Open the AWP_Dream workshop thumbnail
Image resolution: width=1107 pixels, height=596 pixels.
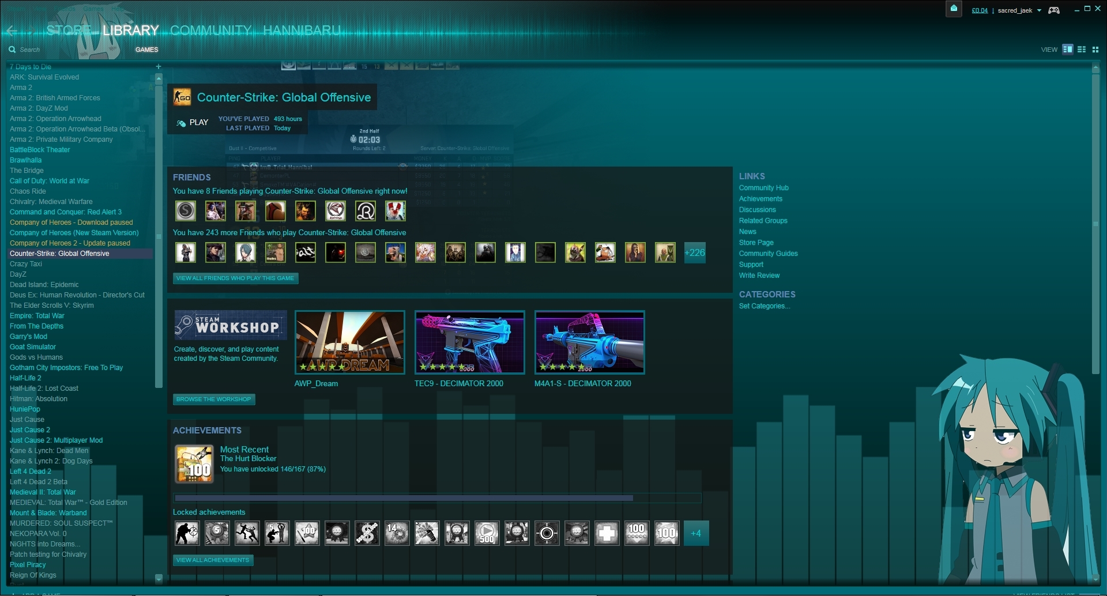pyautogui.click(x=350, y=342)
